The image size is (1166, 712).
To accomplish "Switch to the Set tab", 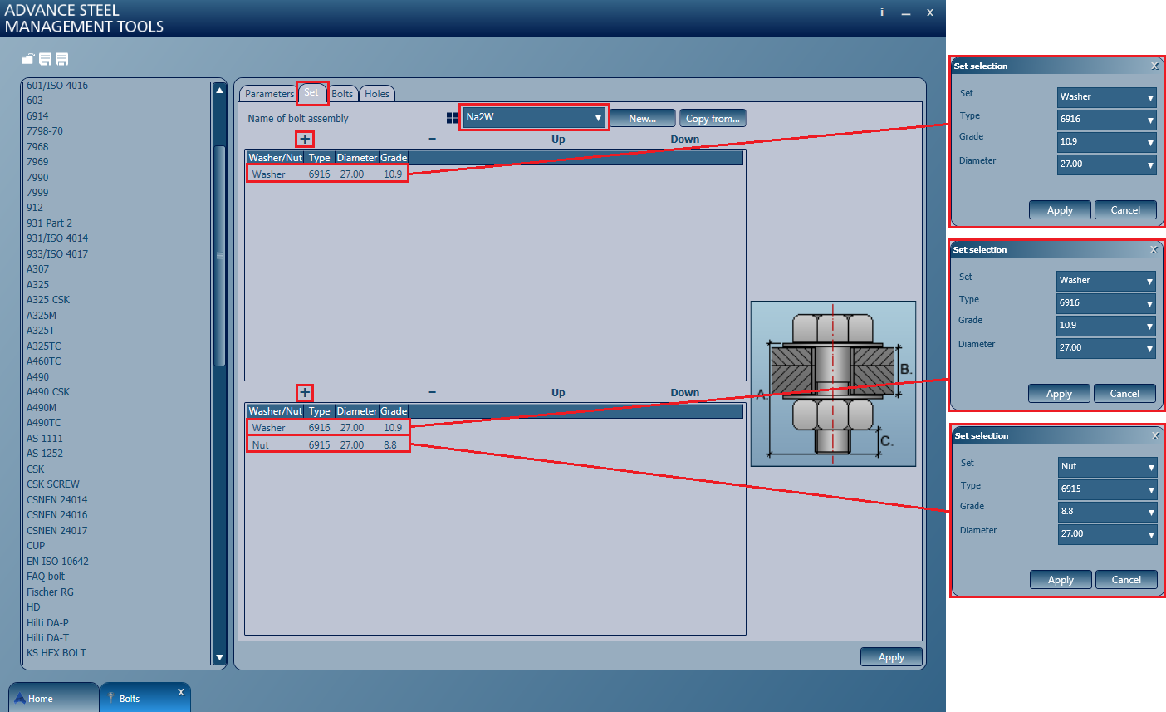I will pos(311,92).
